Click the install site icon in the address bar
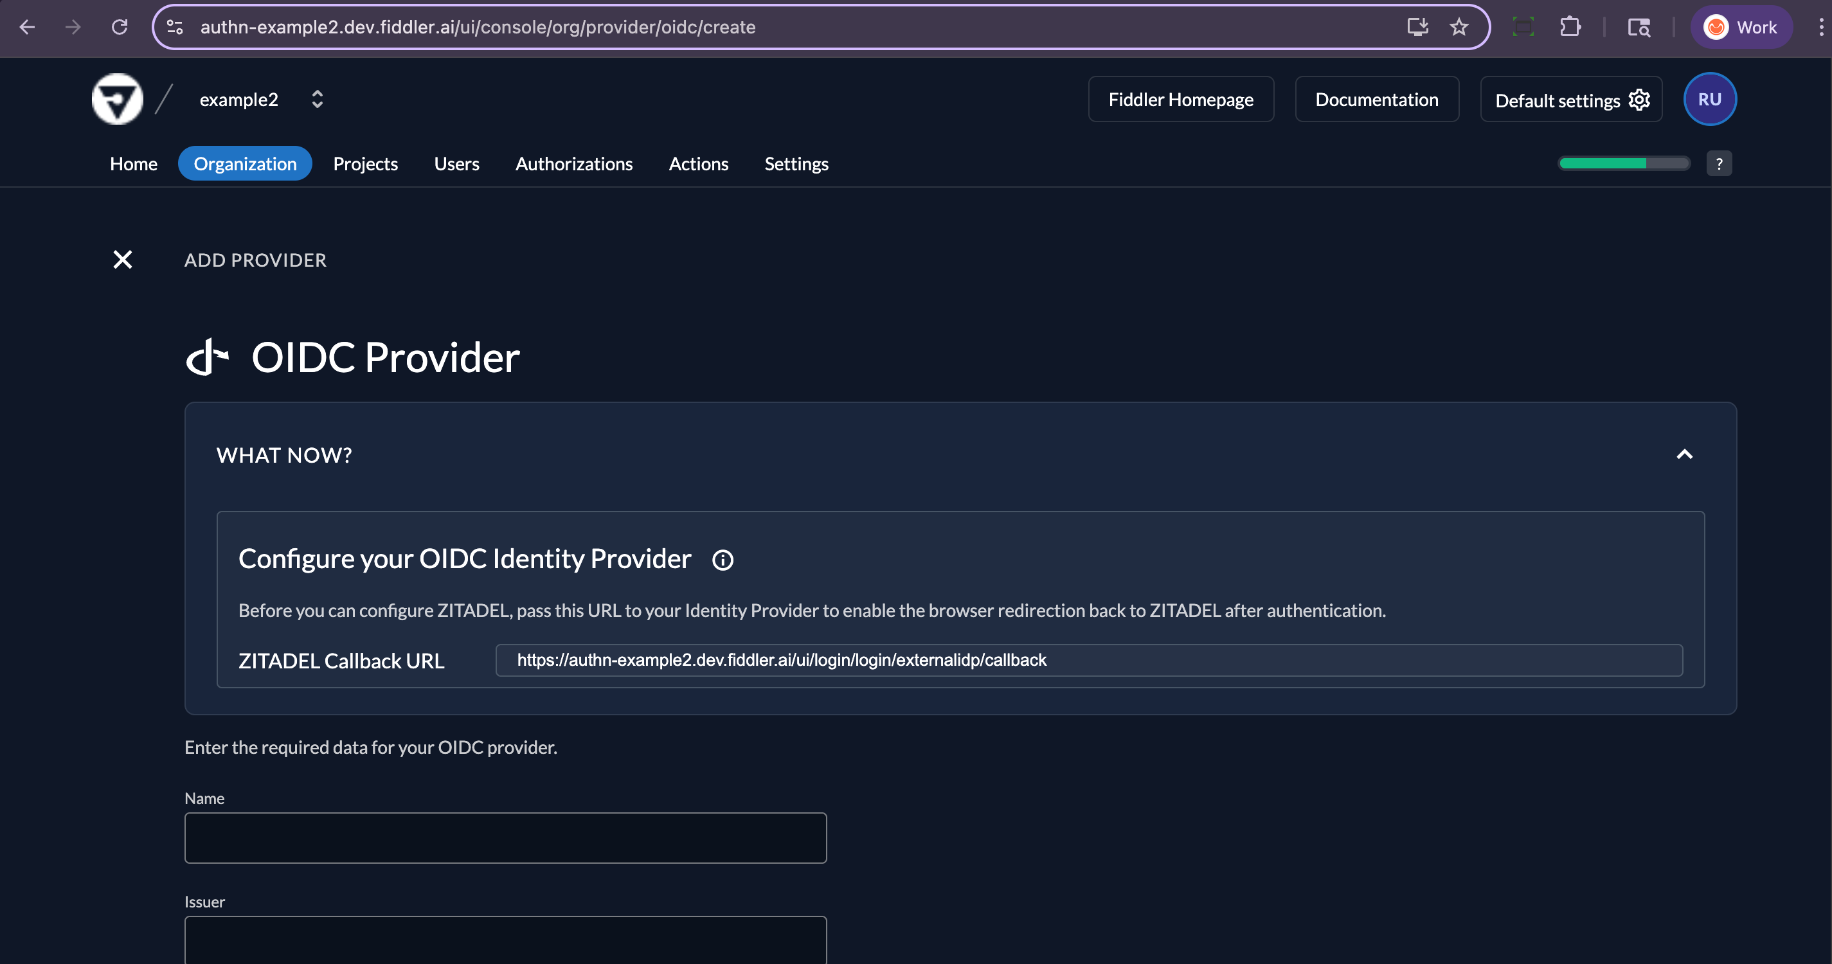The image size is (1832, 964). 1417,27
